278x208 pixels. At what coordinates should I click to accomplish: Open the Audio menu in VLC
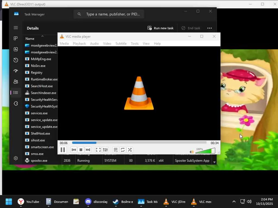[x=94, y=44]
